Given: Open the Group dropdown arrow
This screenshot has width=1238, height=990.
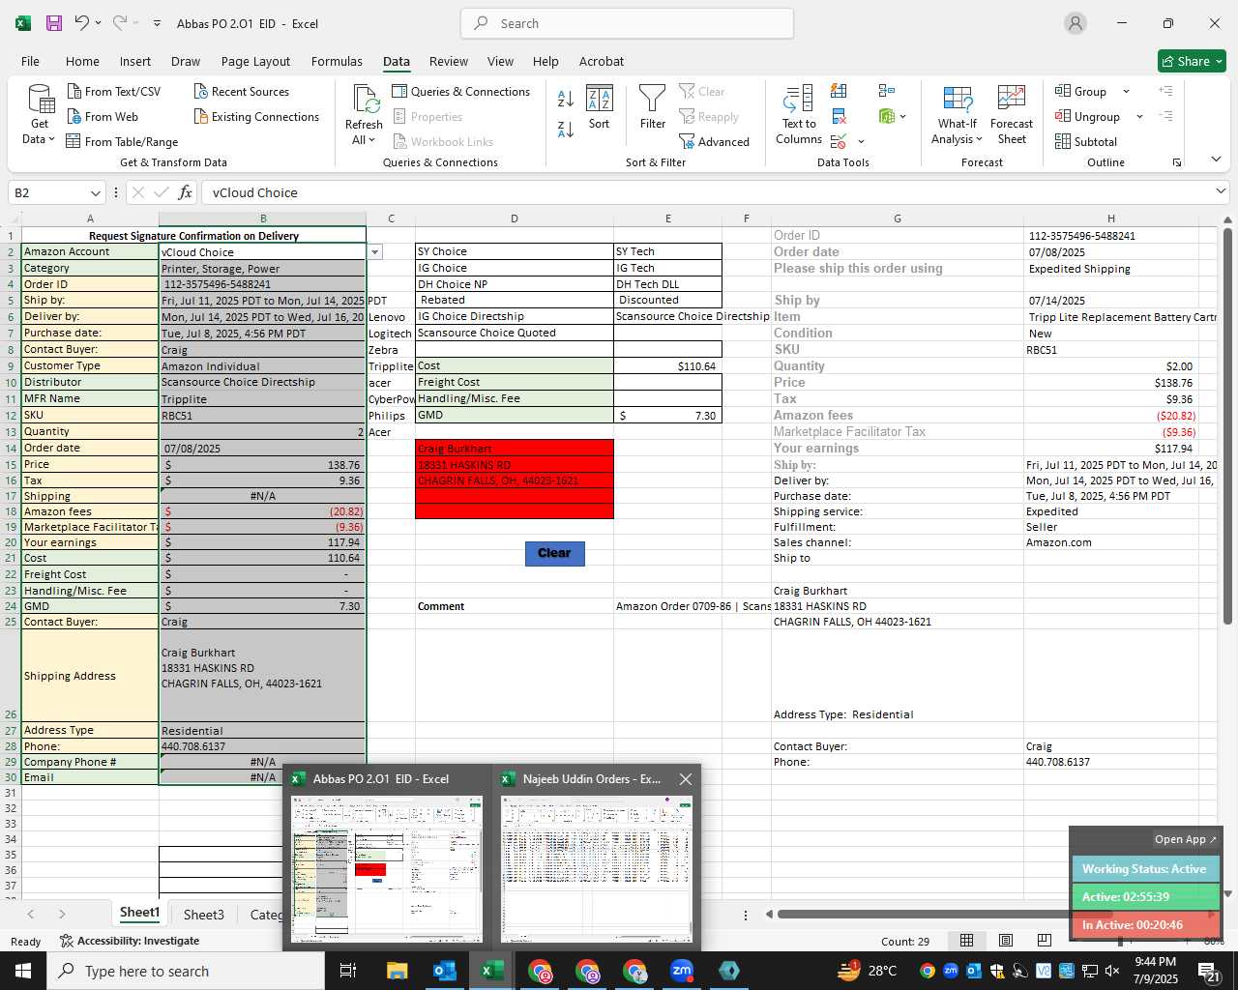Looking at the screenshot, I should [x=1126, y=91].
